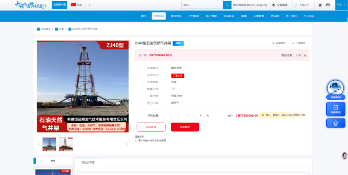
Task: Click the 商品原产国 button
Action: (x=60, y=5)
